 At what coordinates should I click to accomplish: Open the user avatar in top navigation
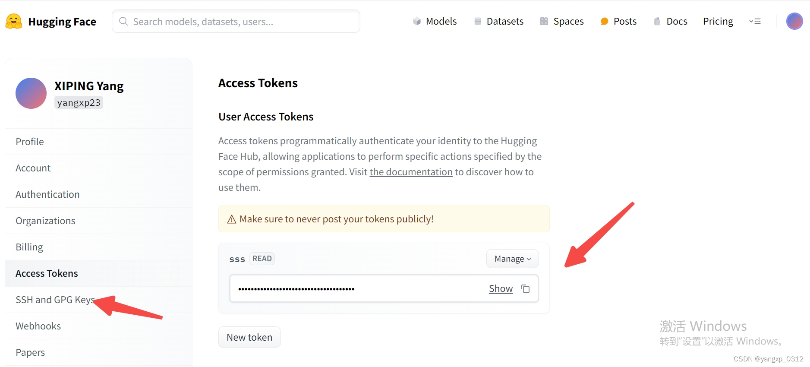point(794,21)
